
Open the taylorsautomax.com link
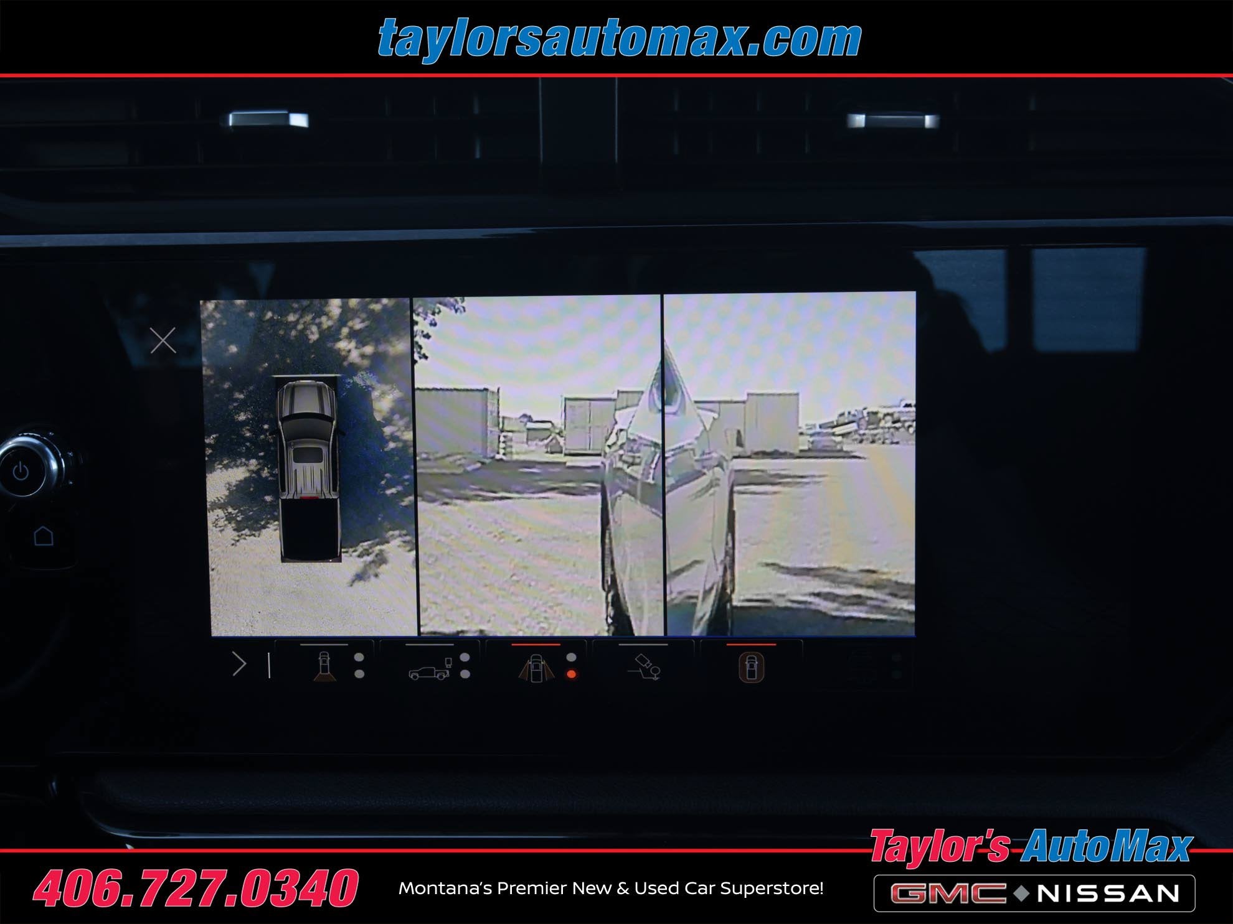(620, 39)
